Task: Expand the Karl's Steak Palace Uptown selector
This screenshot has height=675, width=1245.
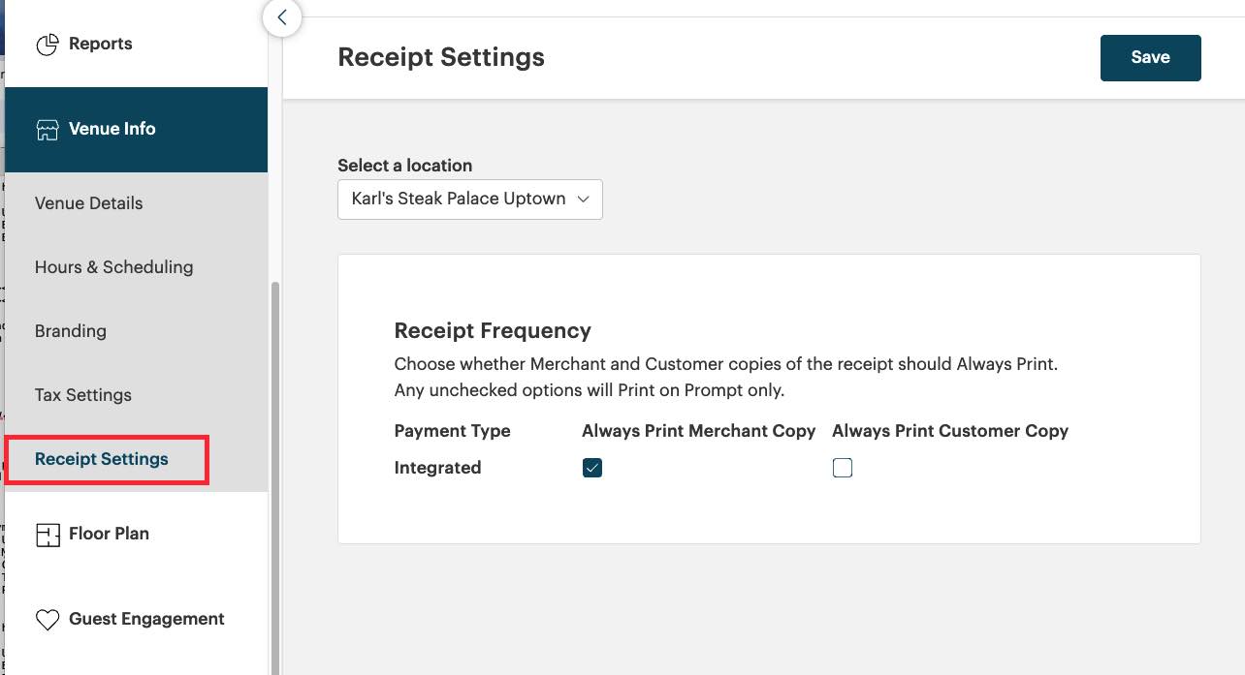Action: click(469, 199)
